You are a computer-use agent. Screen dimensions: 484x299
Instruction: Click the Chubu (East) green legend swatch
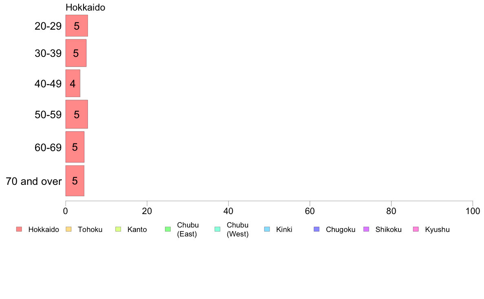pos(168,229)
